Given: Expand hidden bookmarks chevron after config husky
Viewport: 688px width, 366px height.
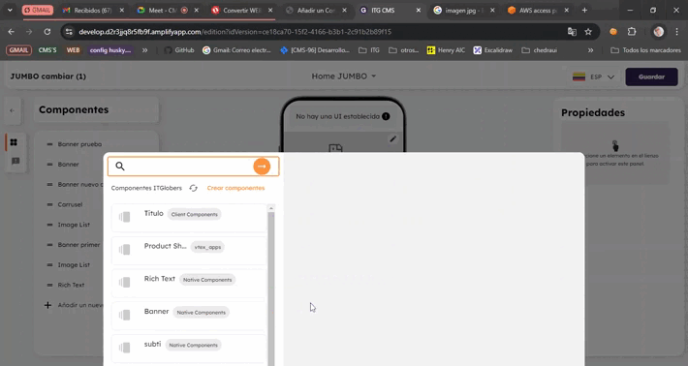Looking at the screenshot, I should tap(144, 50).
